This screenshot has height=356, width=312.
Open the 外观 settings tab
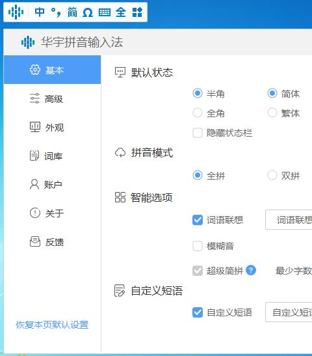[53, 127]
